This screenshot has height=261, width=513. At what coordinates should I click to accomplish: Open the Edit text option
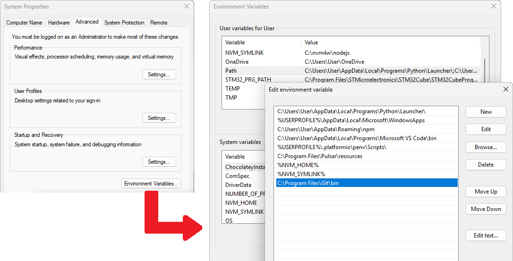(486, 236)
